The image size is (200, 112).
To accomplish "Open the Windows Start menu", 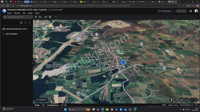I will (x=65, y=110).
